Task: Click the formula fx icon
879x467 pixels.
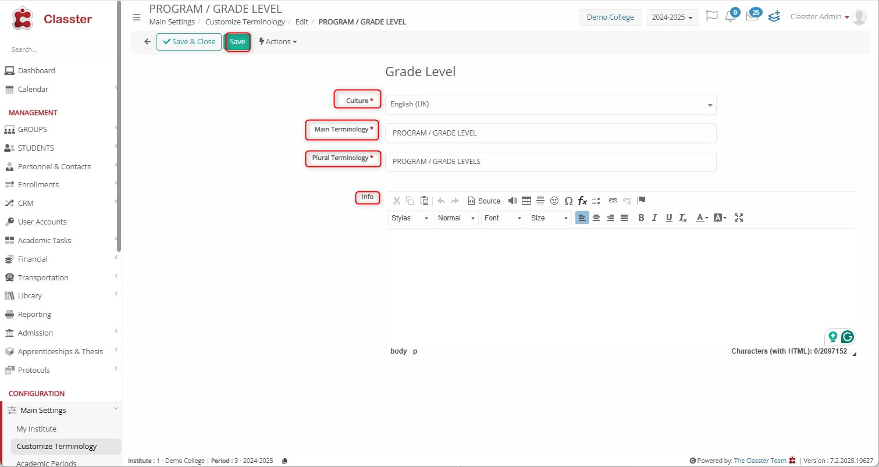Action: tap(582, 201)
